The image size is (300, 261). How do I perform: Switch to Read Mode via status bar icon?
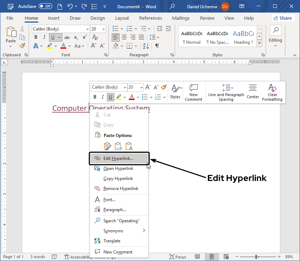point(197,257)
